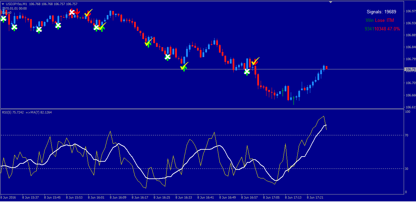Click the Days0 label
Screen dimensions: 416x202
click(x=6, y=12)
